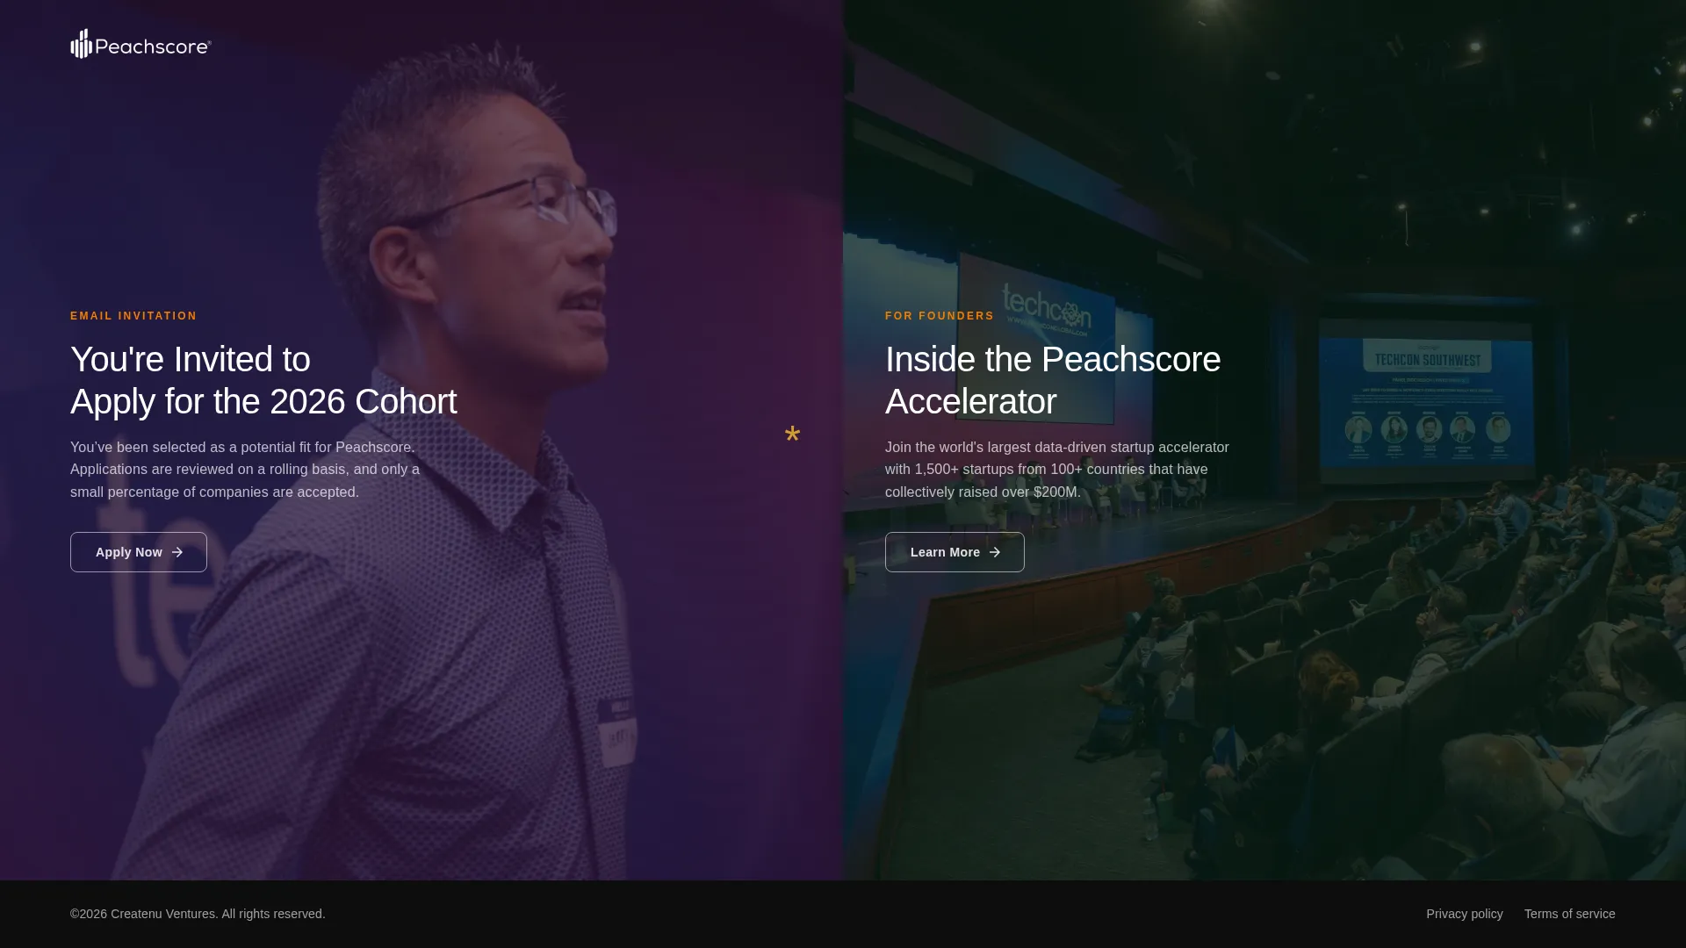Click the Peachscore logo
This screenshot has height=948, width=1686.
[140, 44]
